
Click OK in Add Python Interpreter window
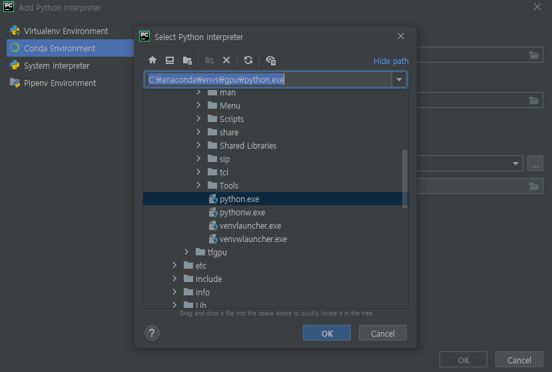(463, 359)
